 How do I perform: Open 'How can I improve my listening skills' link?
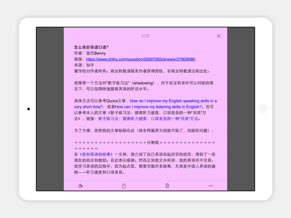(x=158, y=107)
